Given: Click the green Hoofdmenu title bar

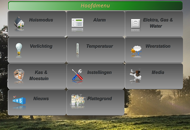Looking at the screenshot, I should tap(95, 6).
